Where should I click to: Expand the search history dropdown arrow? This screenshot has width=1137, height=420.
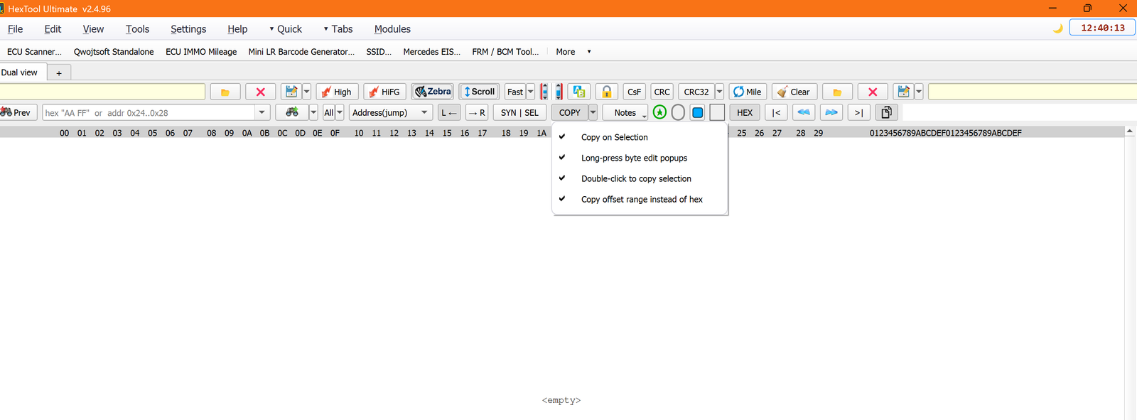click(x=262, y=112)
